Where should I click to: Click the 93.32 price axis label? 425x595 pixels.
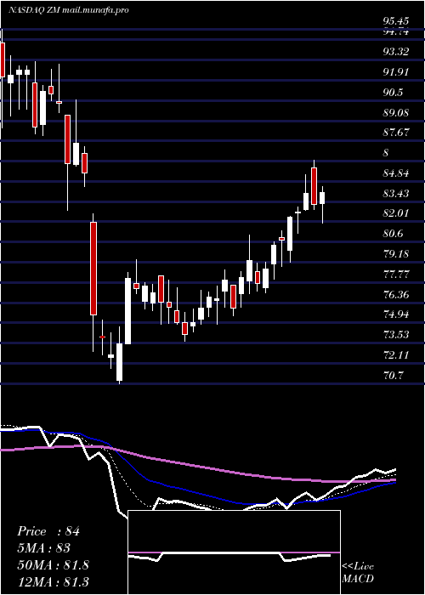click(396, 52)
